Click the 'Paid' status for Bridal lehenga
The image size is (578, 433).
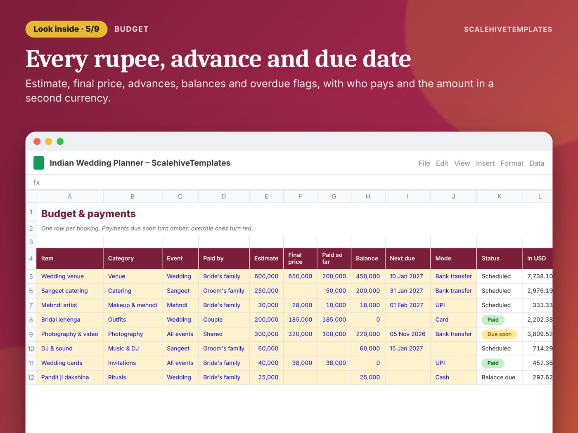493,320
